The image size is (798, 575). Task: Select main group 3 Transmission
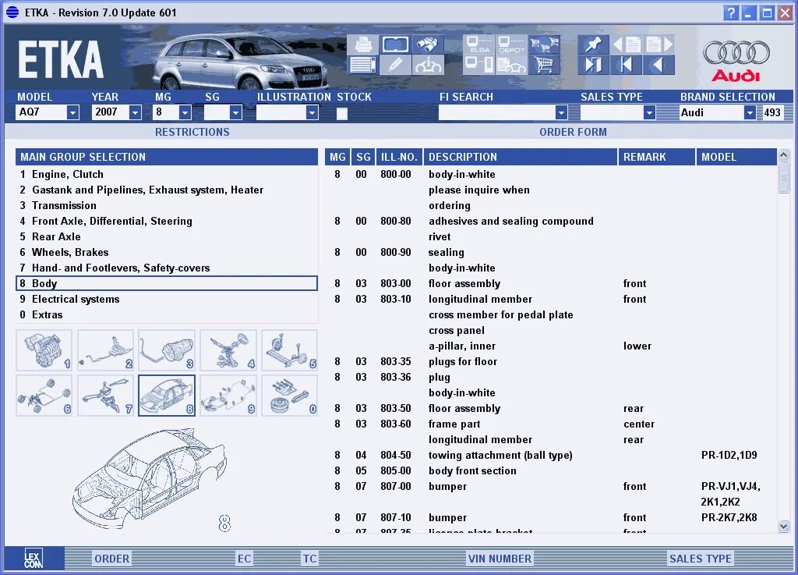167,205
